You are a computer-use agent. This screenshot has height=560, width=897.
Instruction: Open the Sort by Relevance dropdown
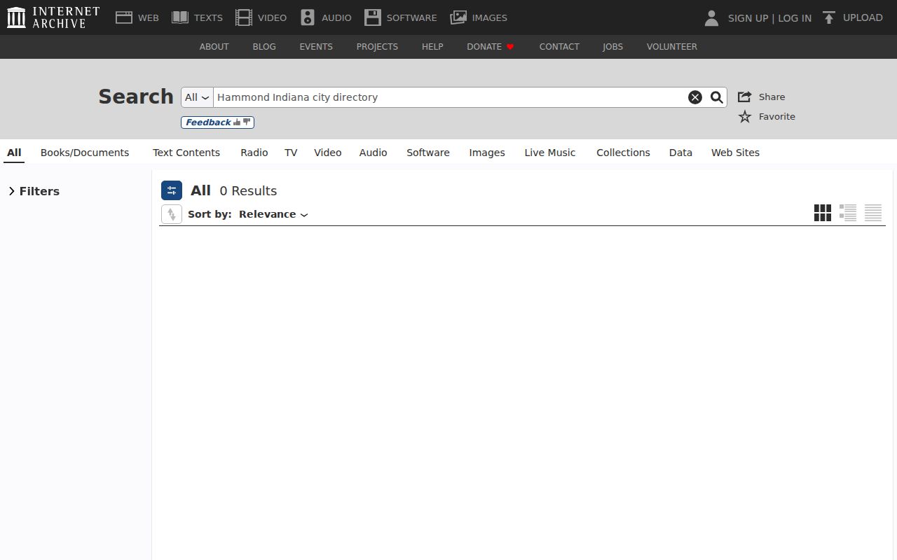(273, 214)
